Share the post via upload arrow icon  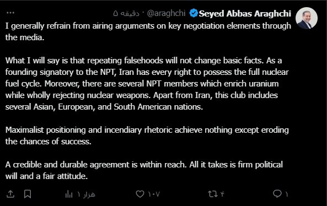point(10,194)
